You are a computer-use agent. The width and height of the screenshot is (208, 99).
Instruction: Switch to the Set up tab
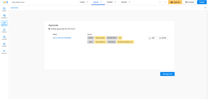pyautogui.click(x=96, y=2)
